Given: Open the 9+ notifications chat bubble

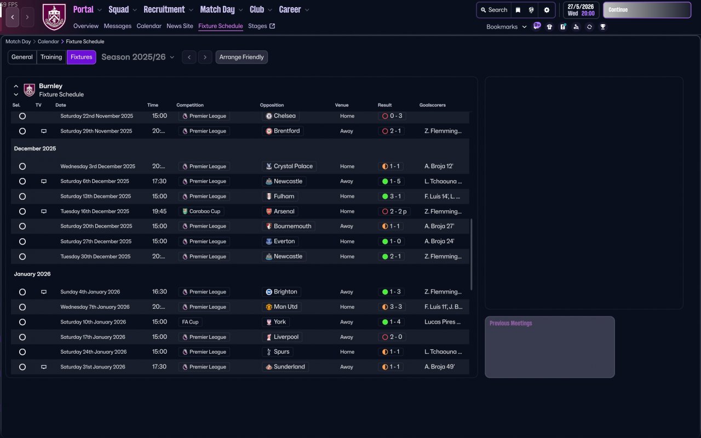Looking at the screenshot, I should tap(537, 26).
